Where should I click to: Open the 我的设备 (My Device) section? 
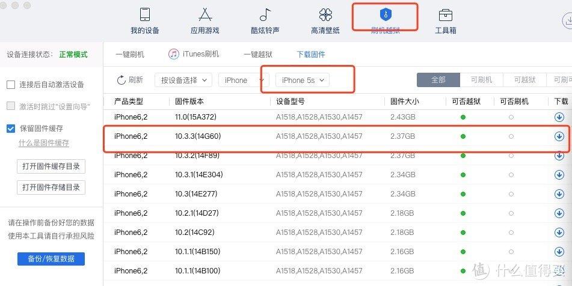click(145, 21)
